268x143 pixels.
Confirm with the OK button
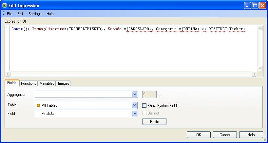point(199,134)
